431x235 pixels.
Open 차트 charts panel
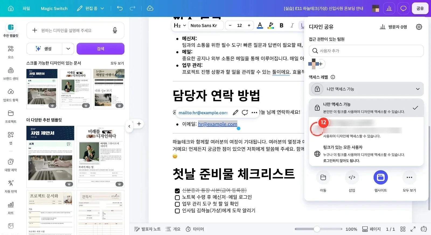(x=11, y=208)
